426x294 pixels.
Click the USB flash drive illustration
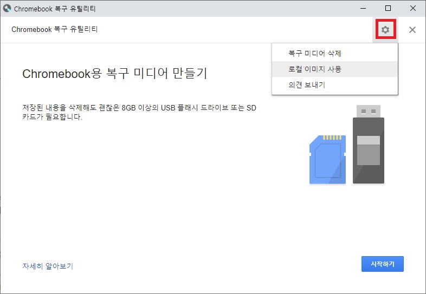pos(368,145)
